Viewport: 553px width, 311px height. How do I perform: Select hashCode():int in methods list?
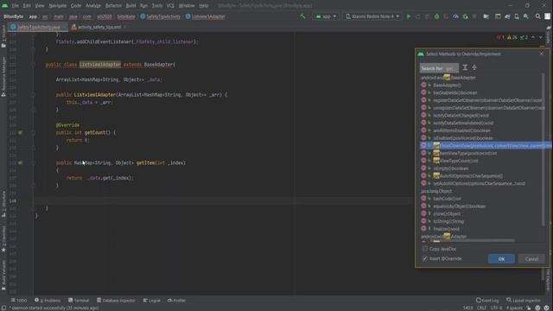tap(447, 199)
